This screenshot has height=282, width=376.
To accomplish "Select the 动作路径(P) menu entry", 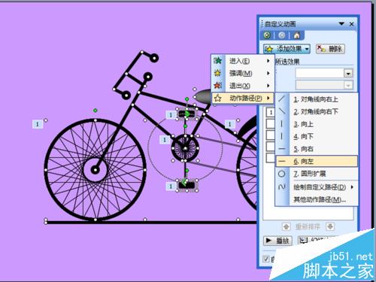I will 243,98.
